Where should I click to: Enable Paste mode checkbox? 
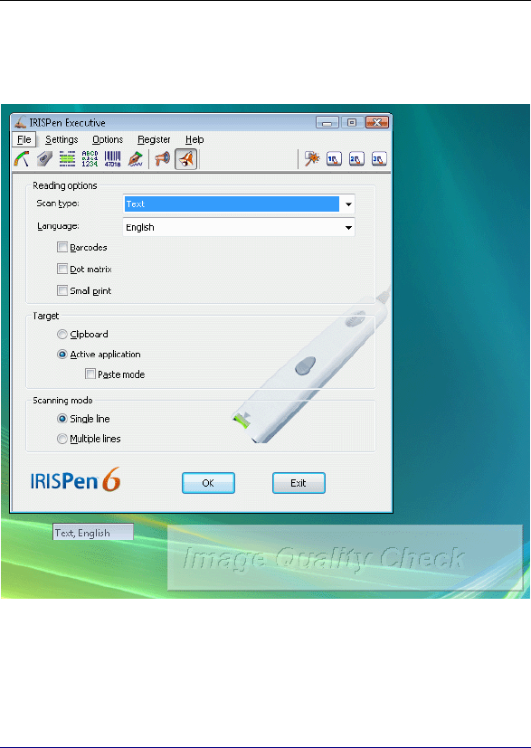tap(90, 374)
